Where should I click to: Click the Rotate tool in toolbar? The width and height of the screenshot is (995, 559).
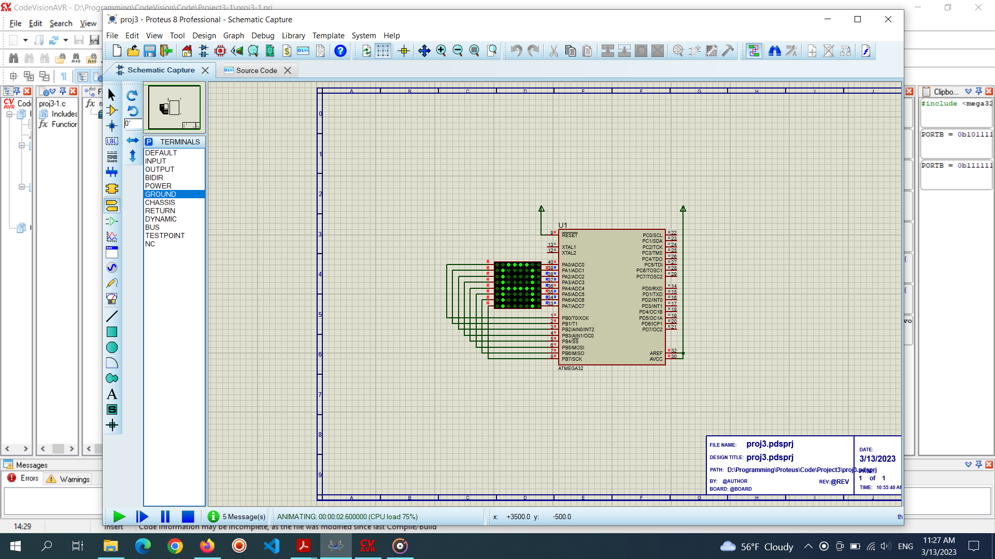coord(132,96)
